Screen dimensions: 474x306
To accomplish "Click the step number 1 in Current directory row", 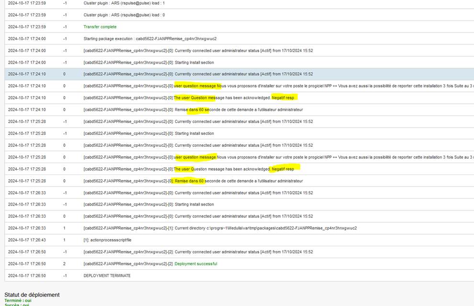I will [x=64, y=228].
